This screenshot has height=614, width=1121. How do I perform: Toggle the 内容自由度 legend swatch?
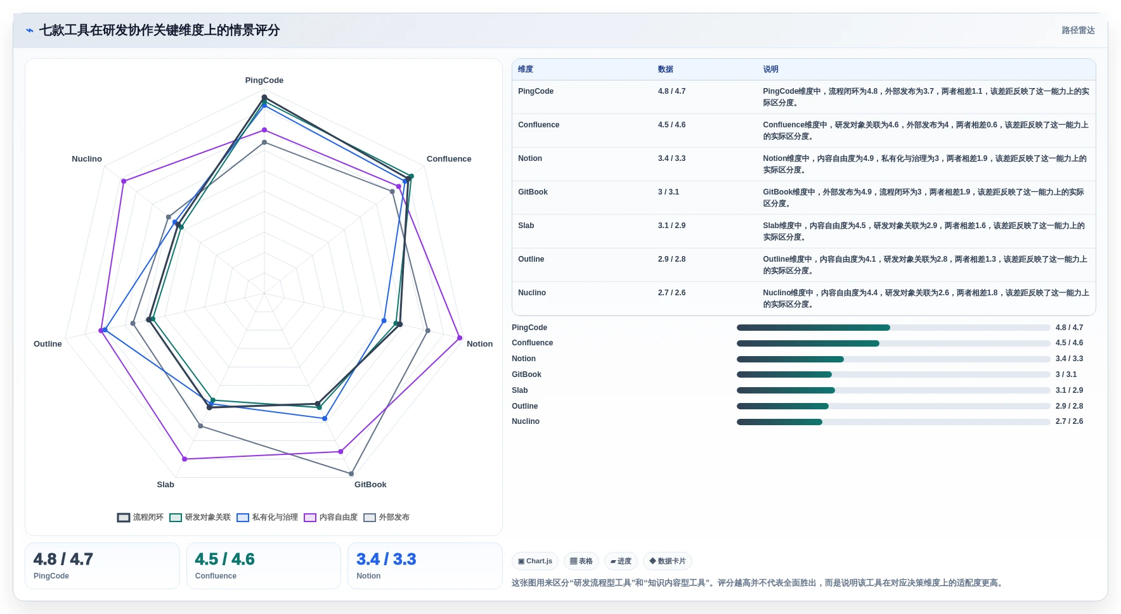[310, 518]
